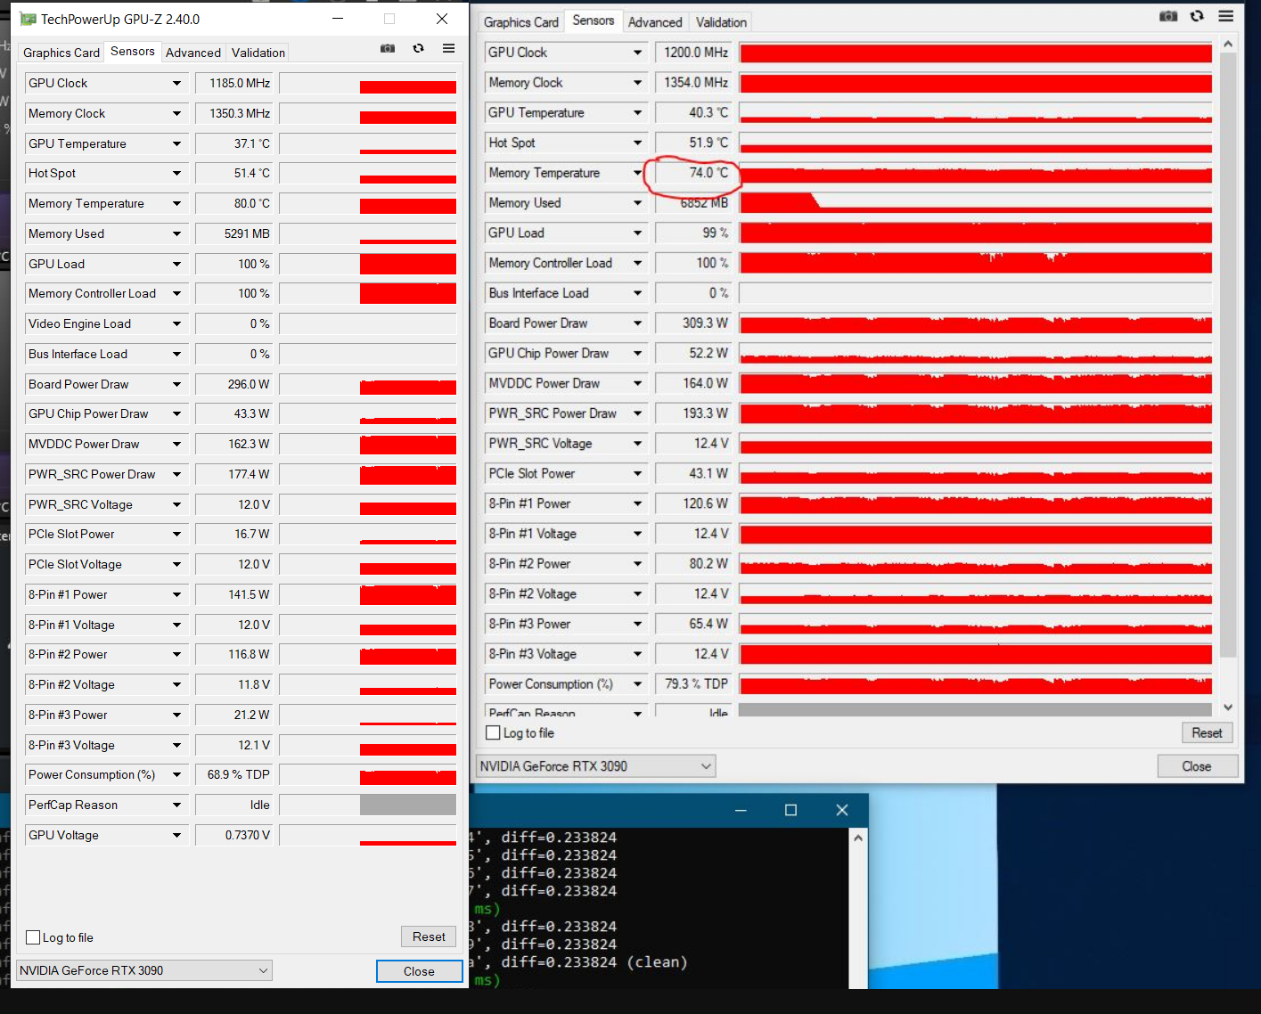Image resolution: width=1261 pixels, height=1014 pixels.
Task: Click the Power Consumption value 68.9 % TDP
Action: [x=235, y=774]
